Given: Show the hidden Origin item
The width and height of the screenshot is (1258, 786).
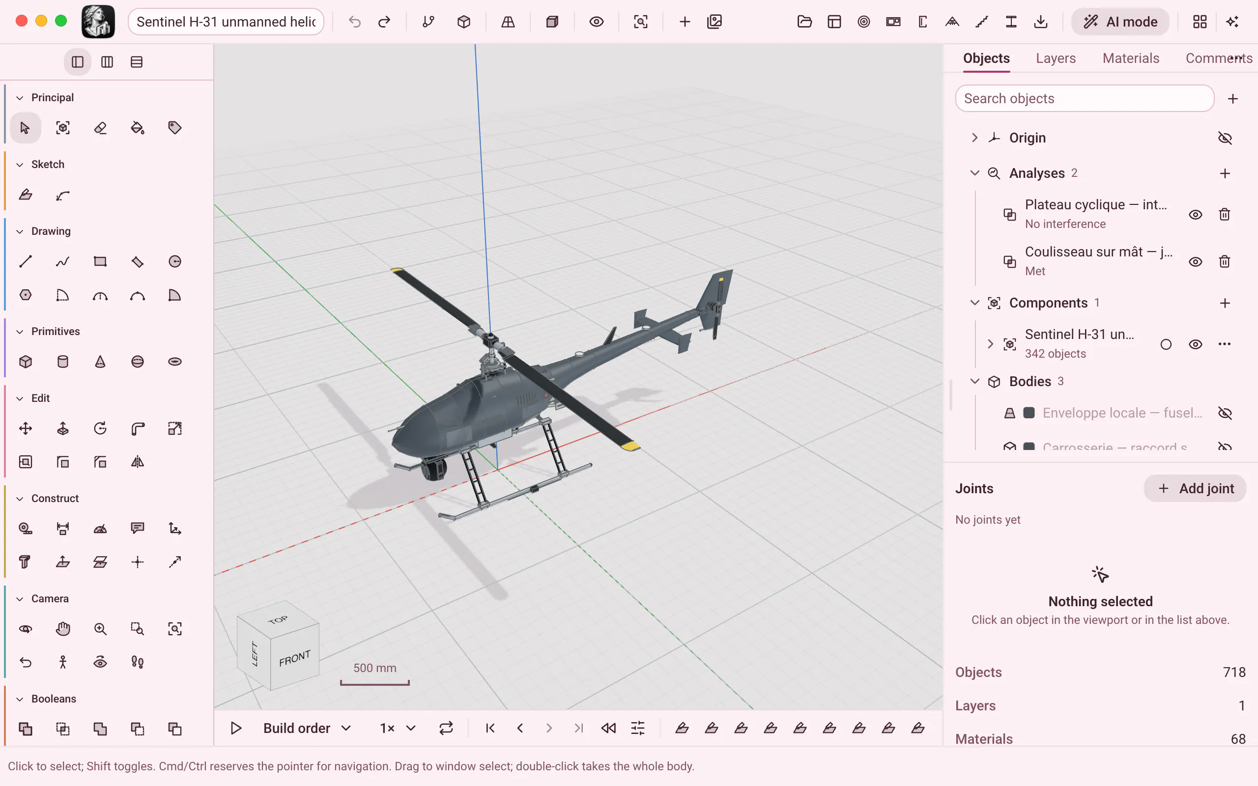Looking at the screenshot, I should tap(1225, 138).
